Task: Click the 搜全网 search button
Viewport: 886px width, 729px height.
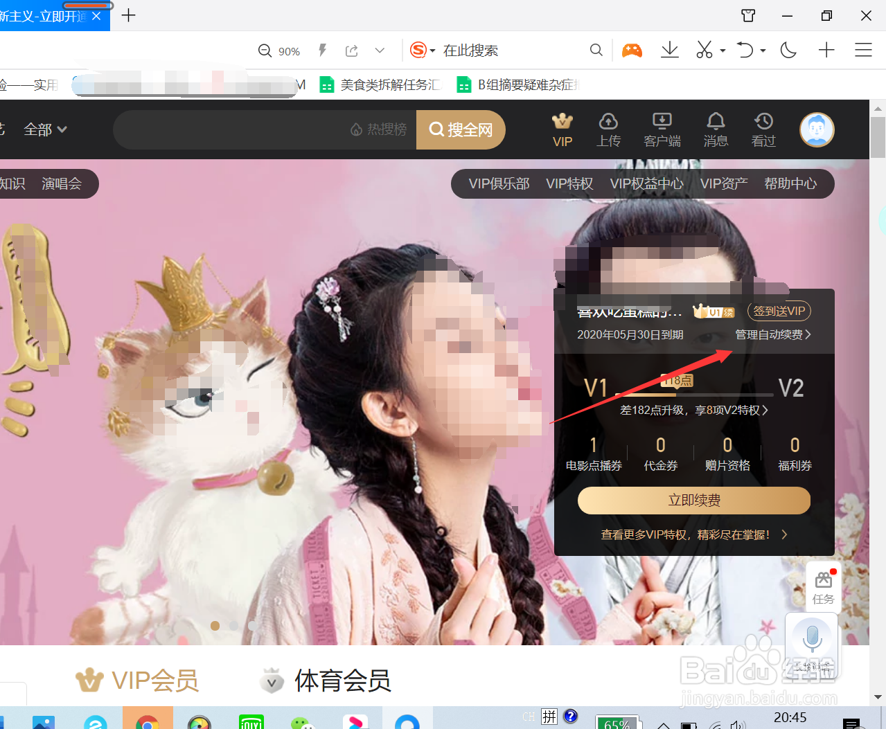Action: pos(461,129)
